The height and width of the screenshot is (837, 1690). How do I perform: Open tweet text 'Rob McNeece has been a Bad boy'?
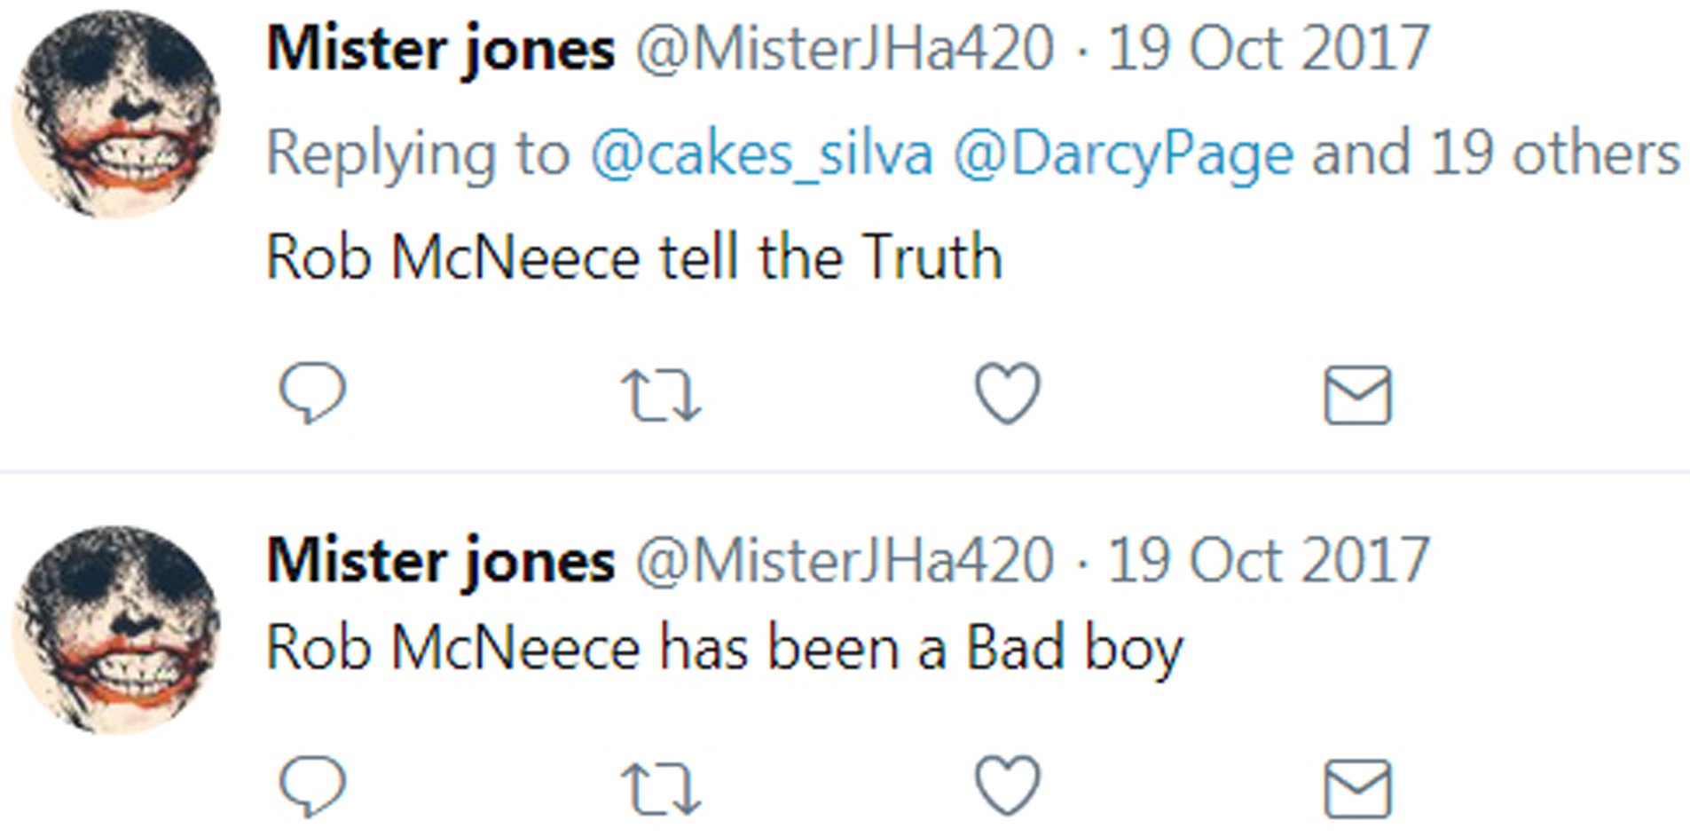[724, 649]
